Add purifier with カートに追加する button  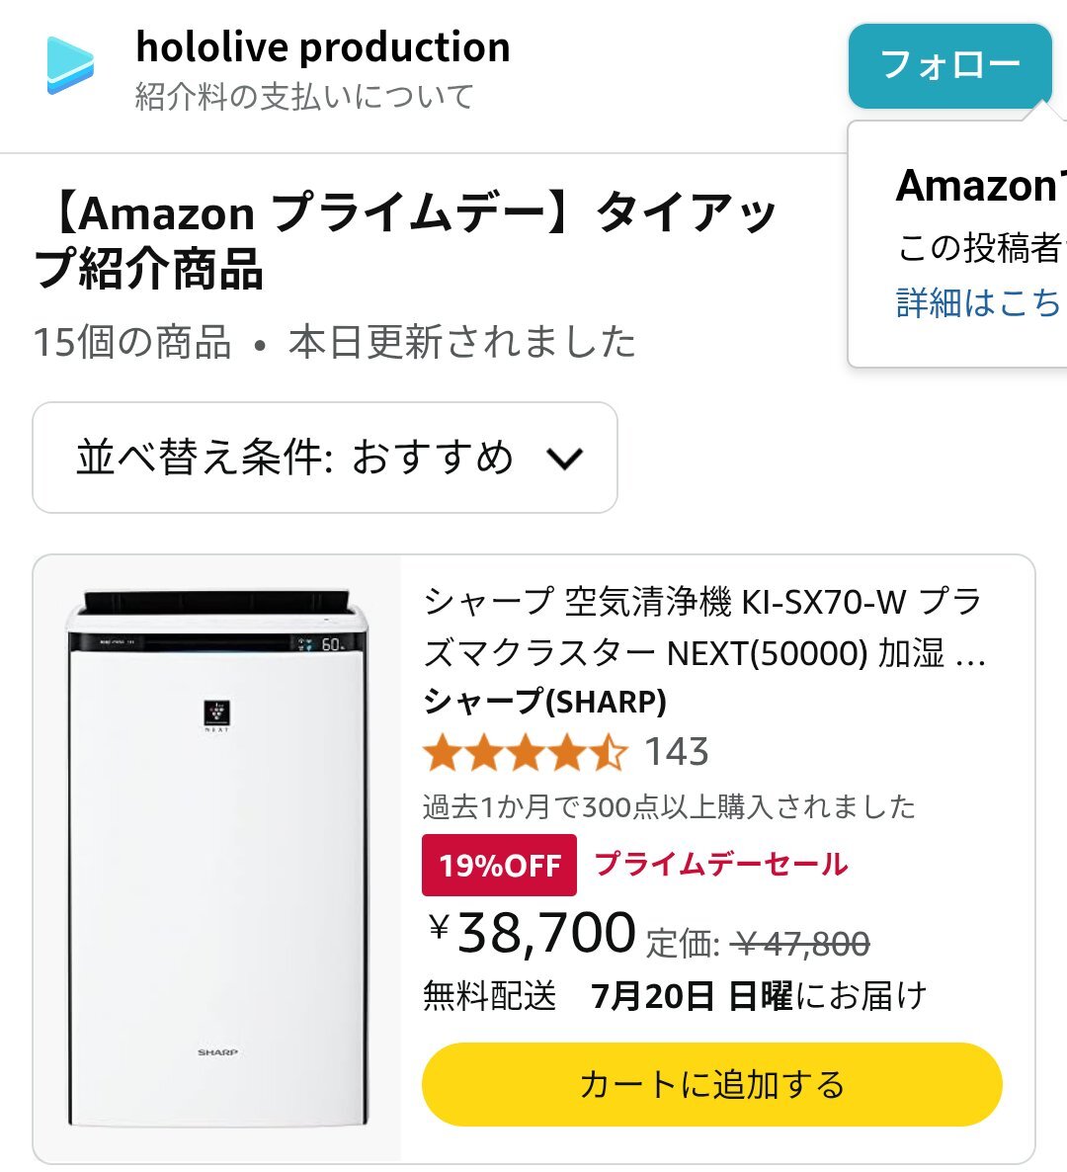[712, 1084]
